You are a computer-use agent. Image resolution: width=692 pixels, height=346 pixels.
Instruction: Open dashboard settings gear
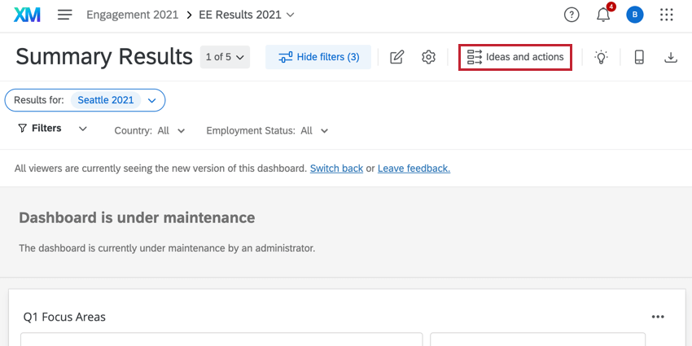tap(429, 57)
